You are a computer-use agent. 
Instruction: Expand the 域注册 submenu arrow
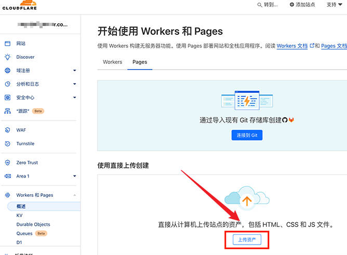75,71
